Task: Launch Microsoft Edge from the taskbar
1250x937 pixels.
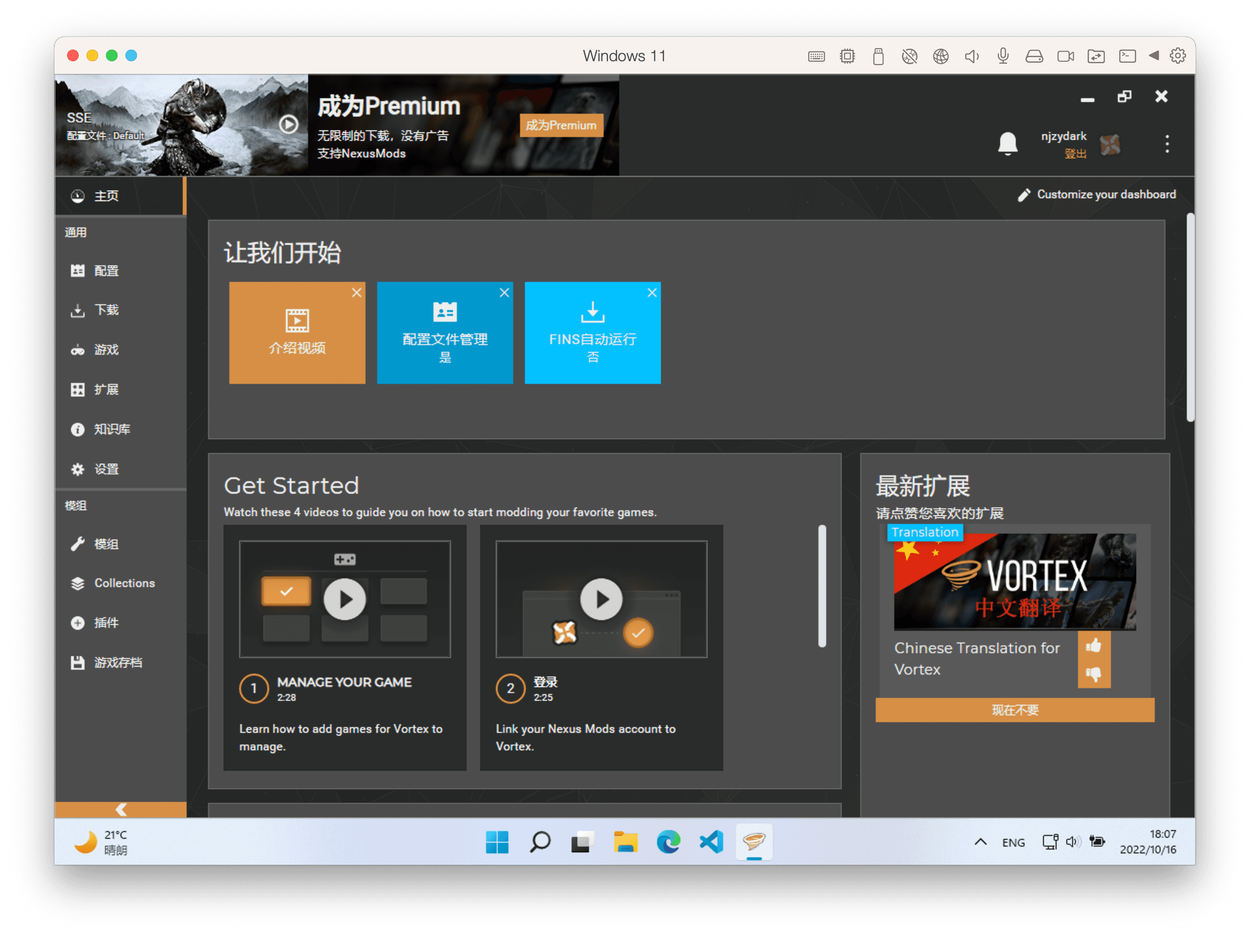Action: coord(668,841)
